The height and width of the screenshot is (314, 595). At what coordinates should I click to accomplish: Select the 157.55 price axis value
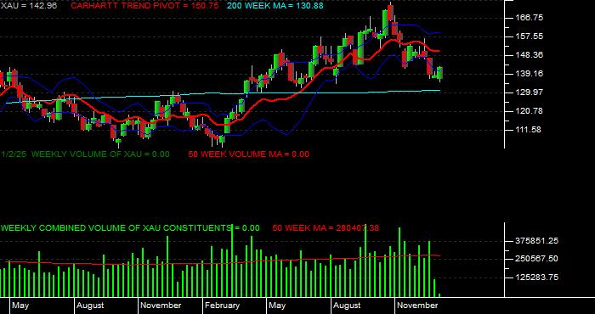pyautogui.click(x=530, y=36)
